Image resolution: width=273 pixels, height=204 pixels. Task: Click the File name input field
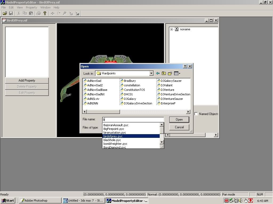tap(133, 119)
